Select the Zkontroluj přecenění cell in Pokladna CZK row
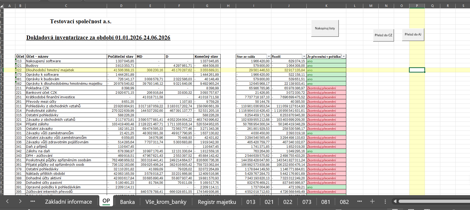 coord(326,88)
